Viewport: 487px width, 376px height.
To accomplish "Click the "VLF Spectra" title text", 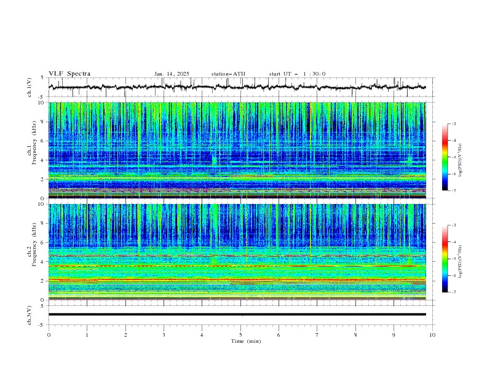I will [69, 74].
